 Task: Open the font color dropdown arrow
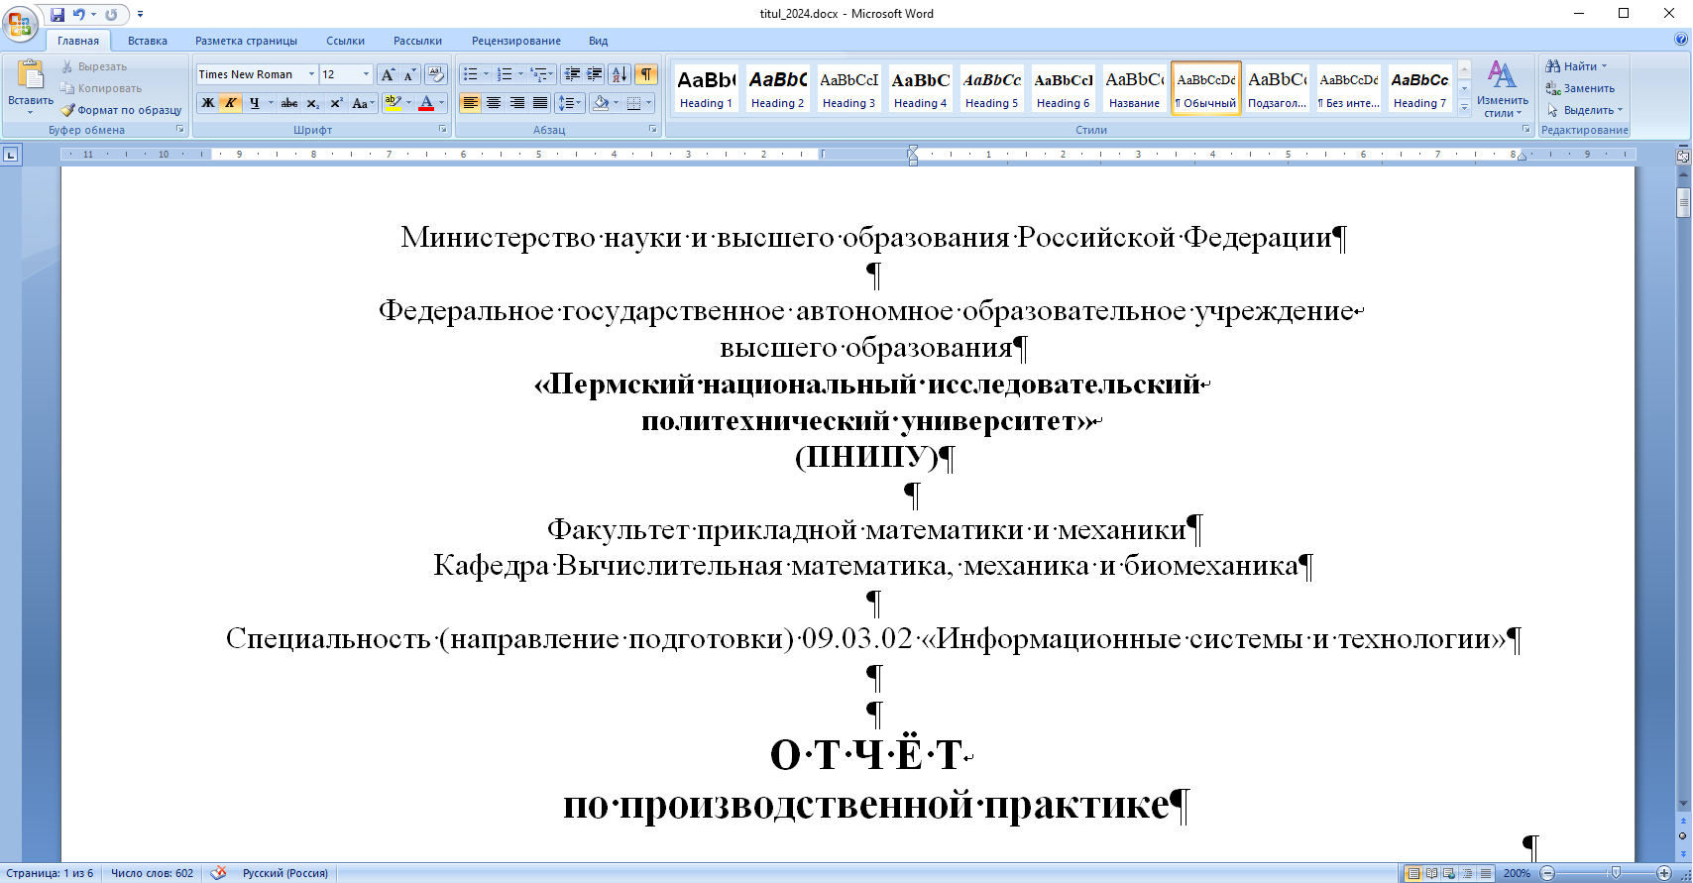point(442,103)
